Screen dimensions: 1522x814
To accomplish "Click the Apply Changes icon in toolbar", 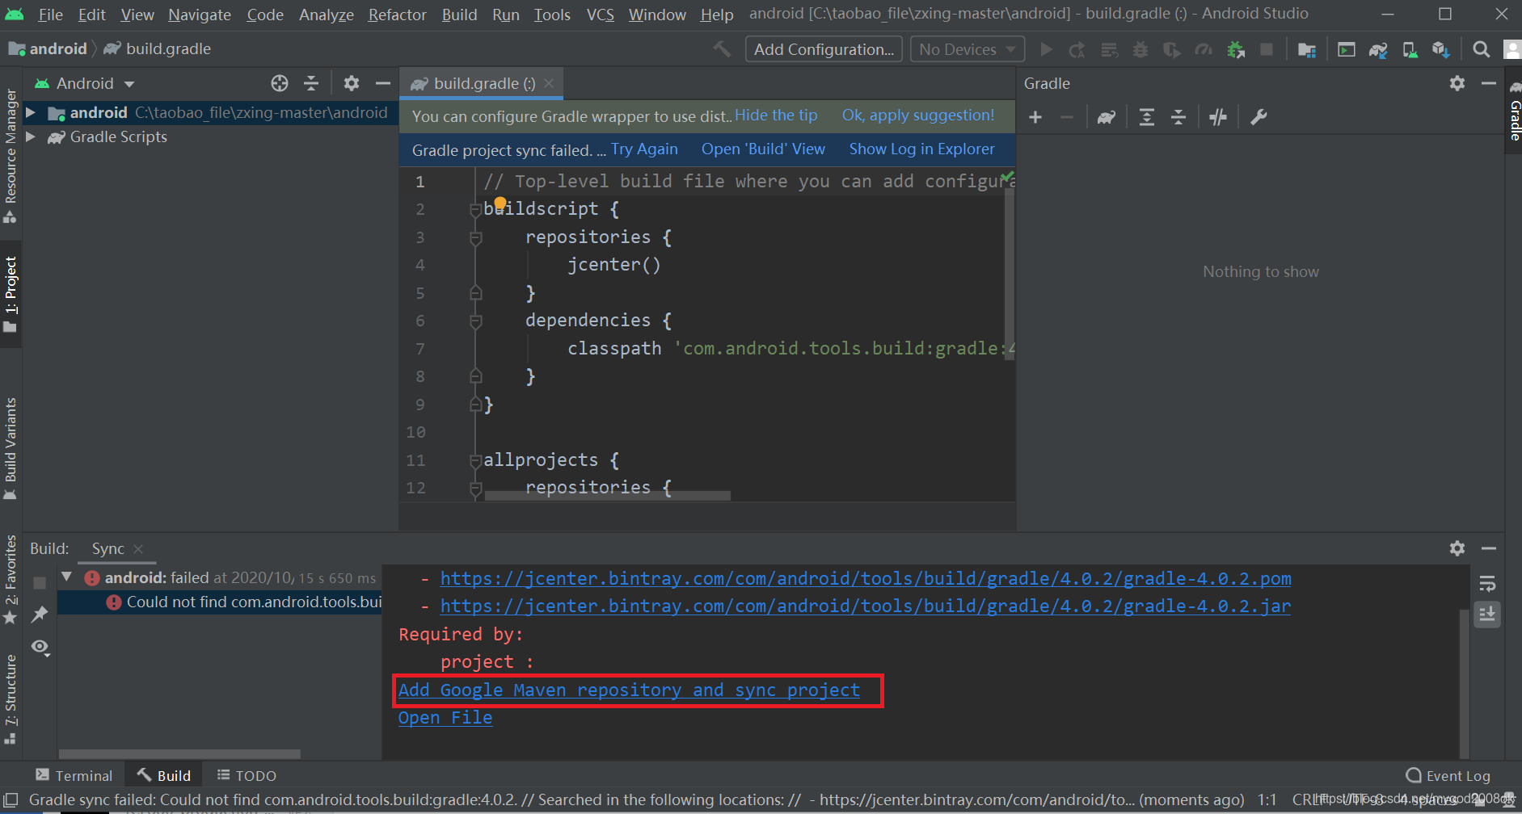I will pos(1077,49).
